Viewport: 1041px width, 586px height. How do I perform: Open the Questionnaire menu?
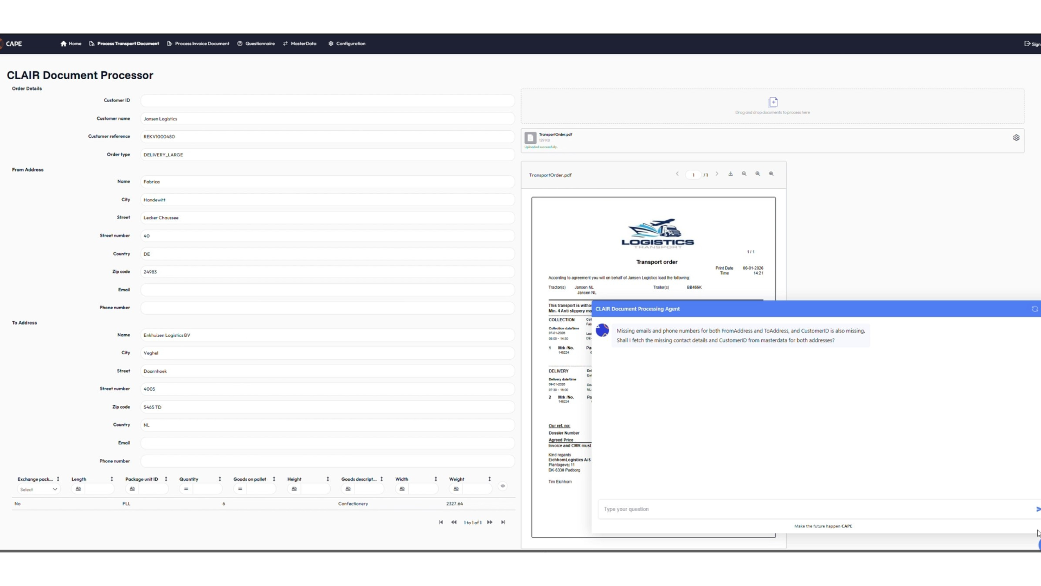pos(256,43)
